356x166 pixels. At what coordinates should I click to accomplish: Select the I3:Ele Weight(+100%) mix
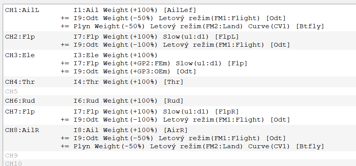(x=116, y=55)
